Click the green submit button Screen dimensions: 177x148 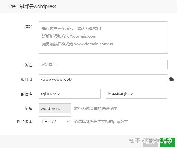coord(167,142)
